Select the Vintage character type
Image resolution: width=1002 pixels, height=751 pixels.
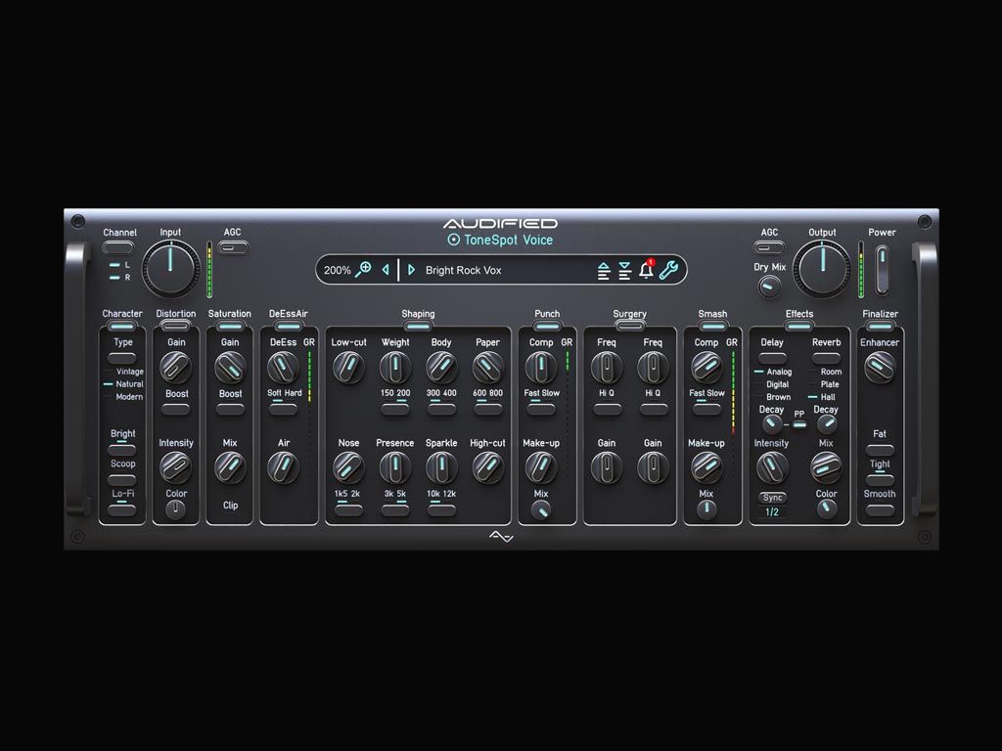(130, 372)
